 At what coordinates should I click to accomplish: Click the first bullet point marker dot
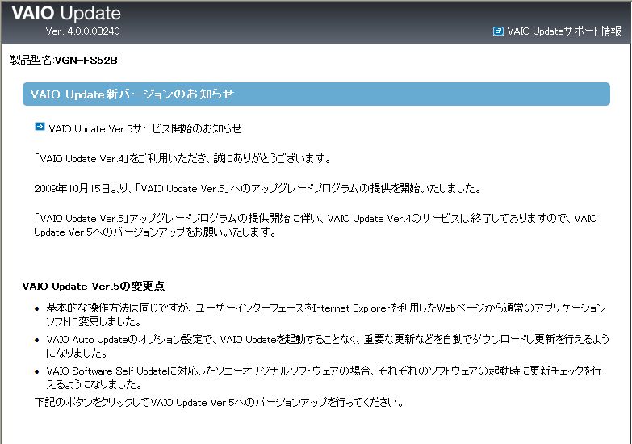(x=37, y=309)
